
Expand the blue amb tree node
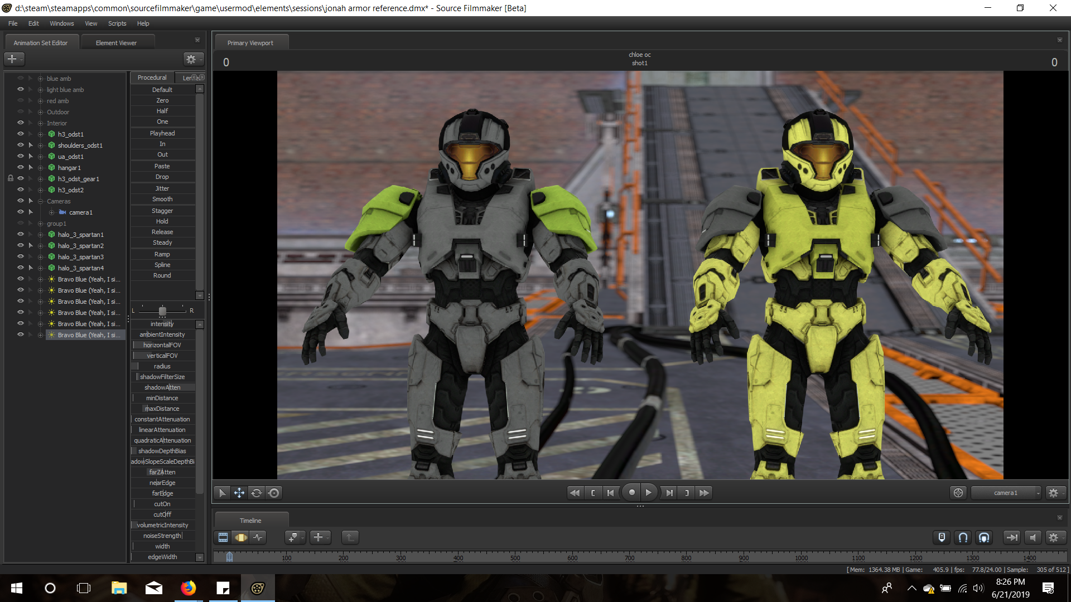(x=40, y=79)
